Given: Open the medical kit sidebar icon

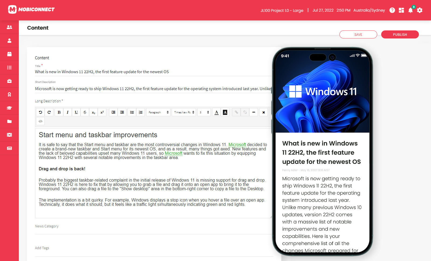Looking at the screenshot, I should (x=9, y=135).
